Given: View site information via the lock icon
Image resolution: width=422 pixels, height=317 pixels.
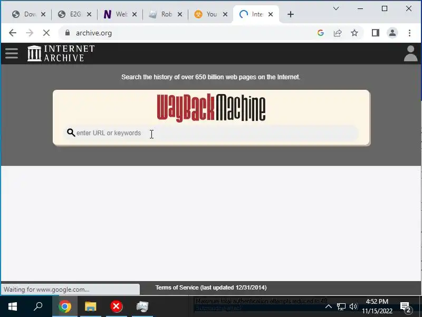Looking at the screenshot, I should pos(68,33).
